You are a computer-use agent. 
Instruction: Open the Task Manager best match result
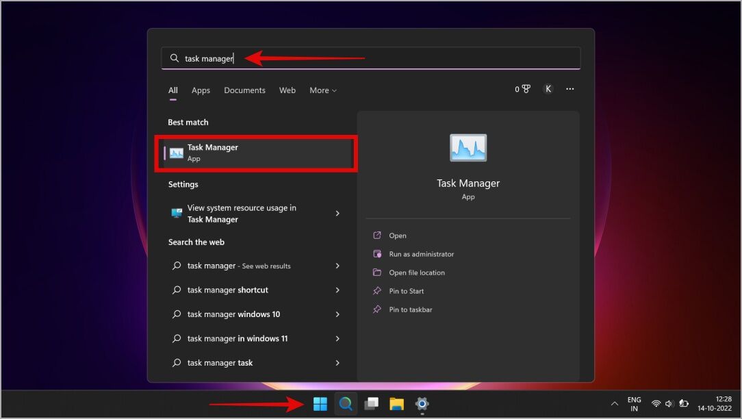click(256, 153)
